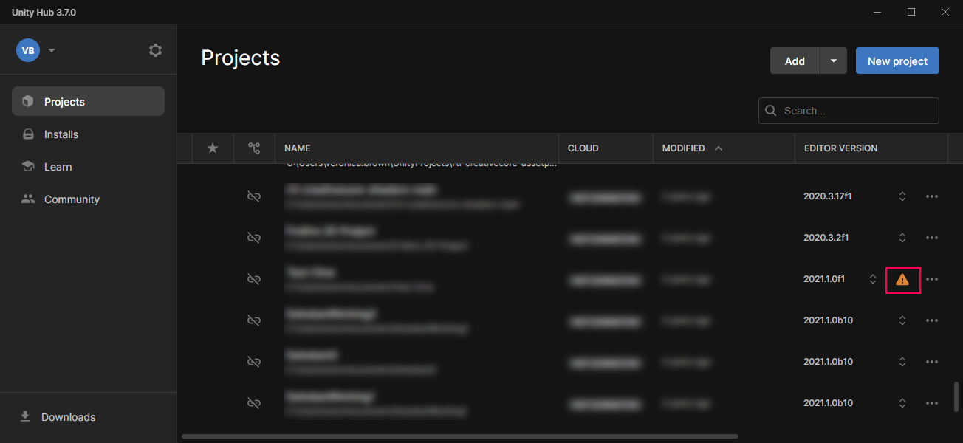Open the Learn section

click(58, 167)
